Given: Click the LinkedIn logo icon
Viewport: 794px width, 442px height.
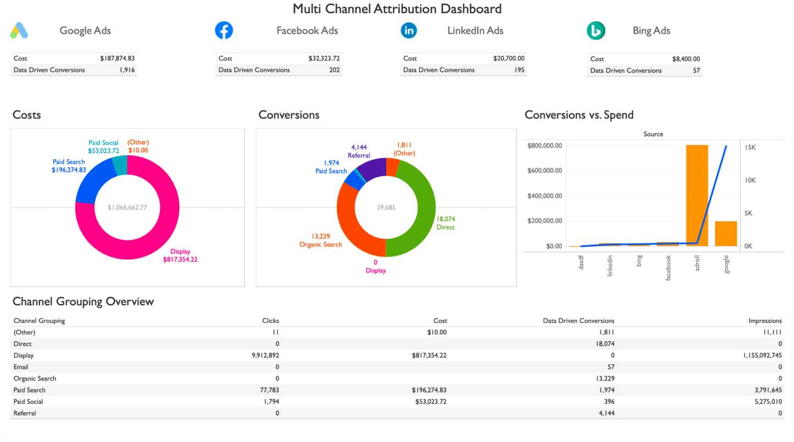Looking at the screenshot, I should [x=409, y=31].
